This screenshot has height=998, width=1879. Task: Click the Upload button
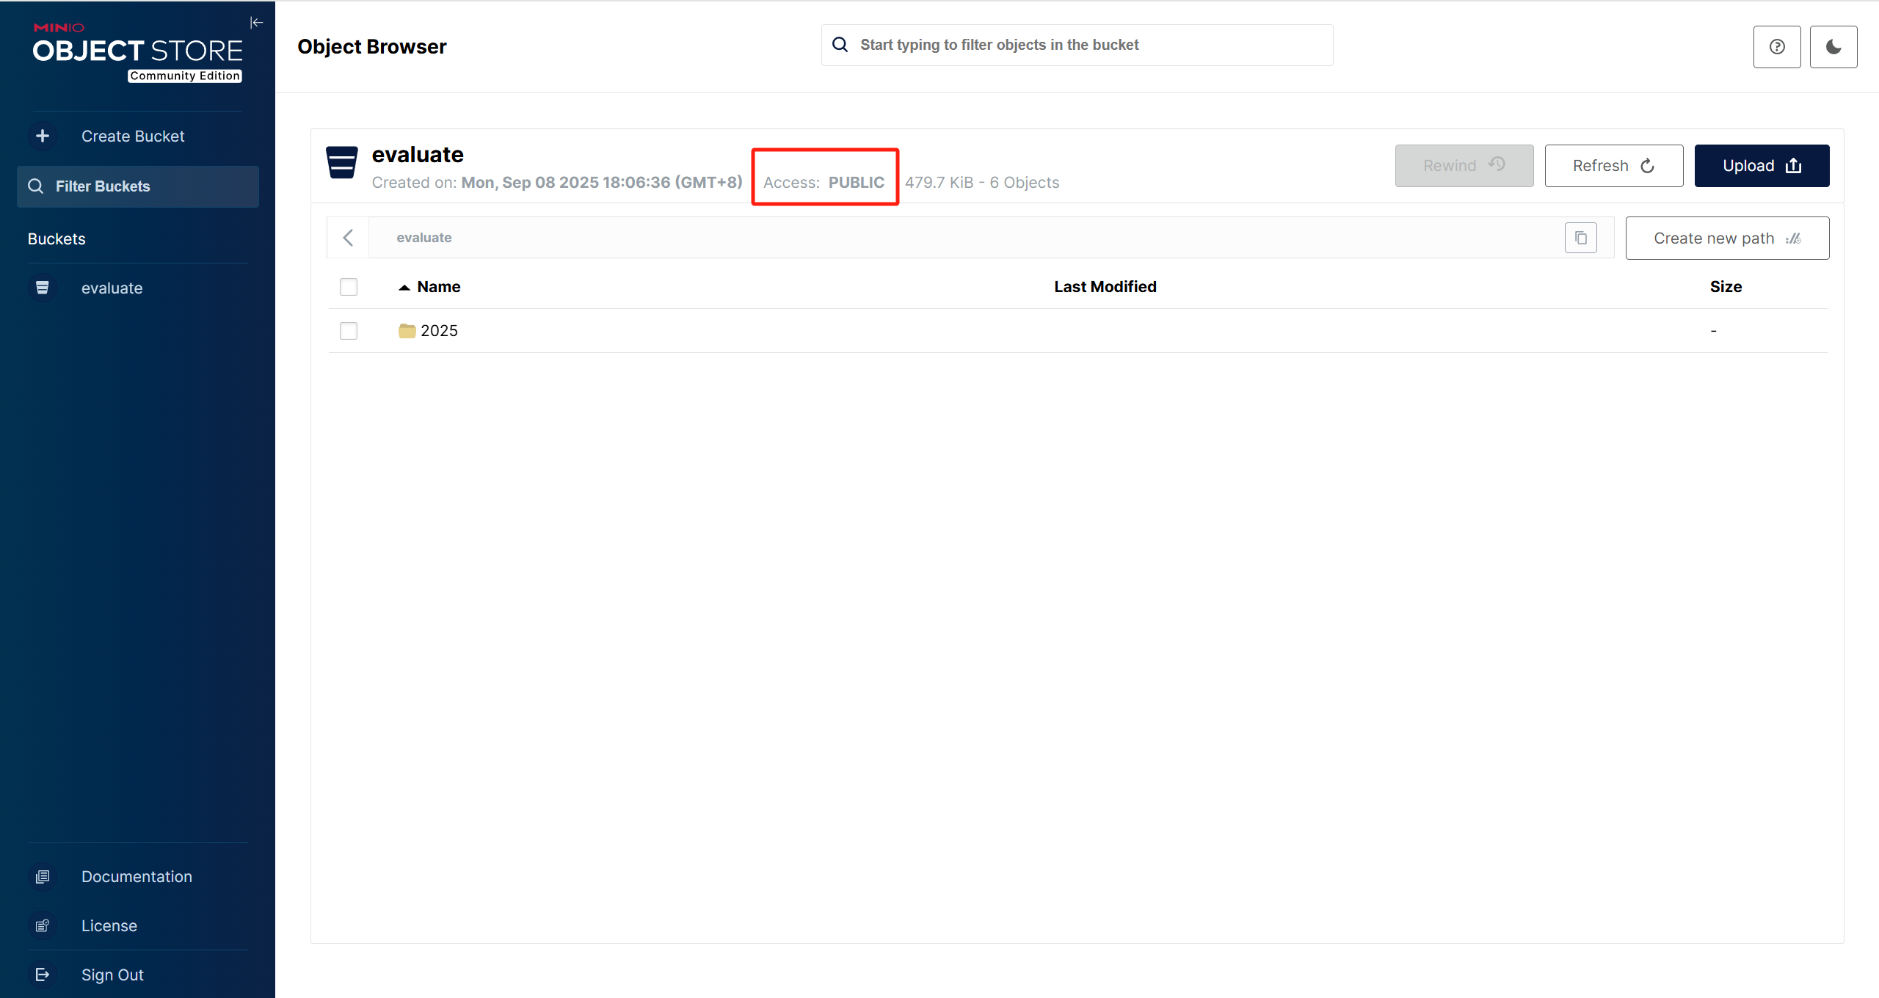coord(1761,166)
